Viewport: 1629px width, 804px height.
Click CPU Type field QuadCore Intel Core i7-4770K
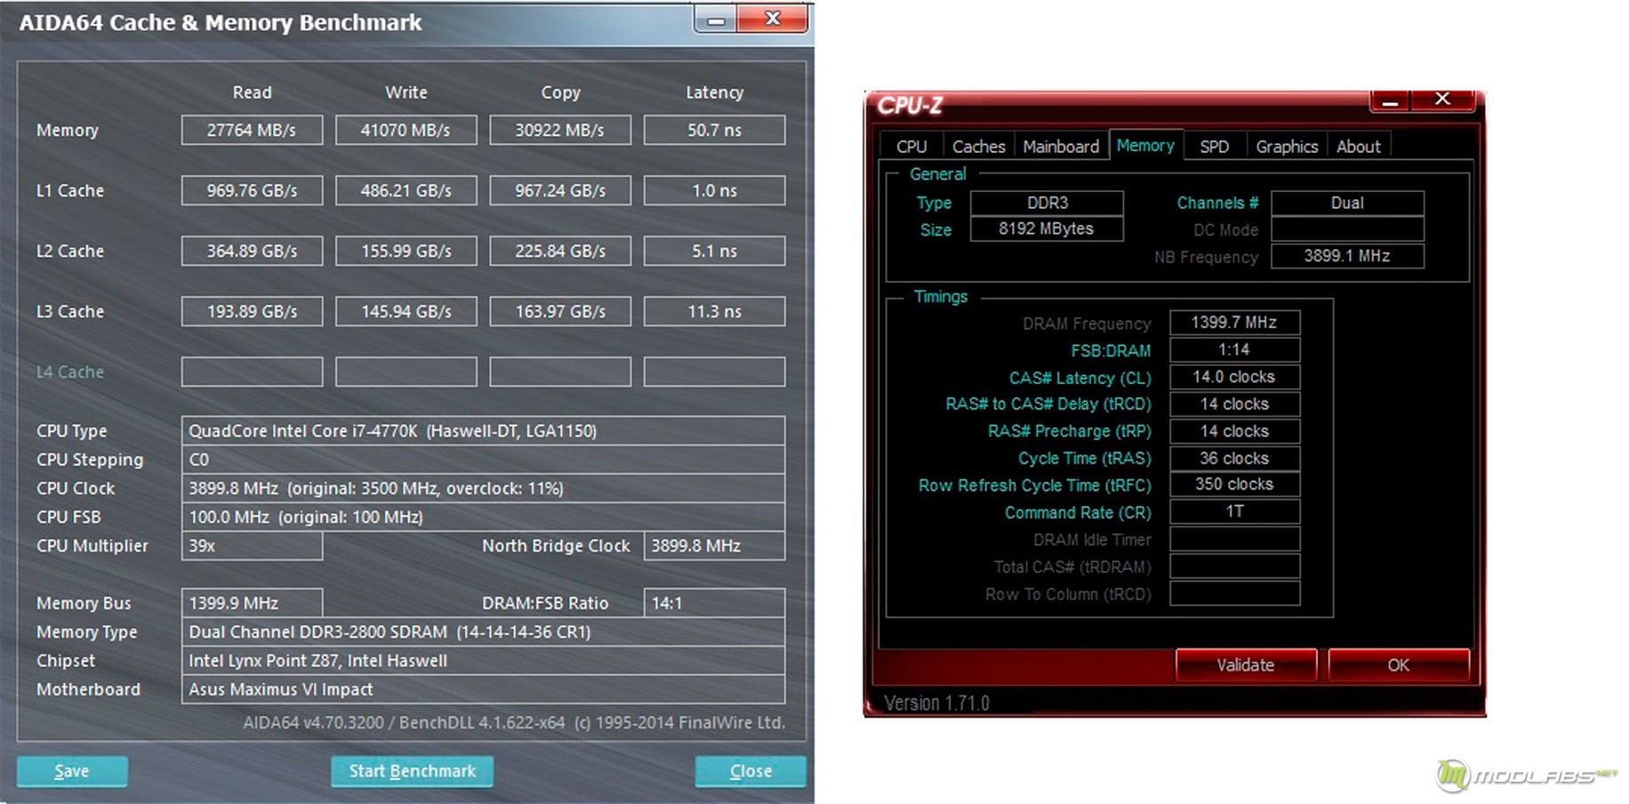(x=483, y=431)
